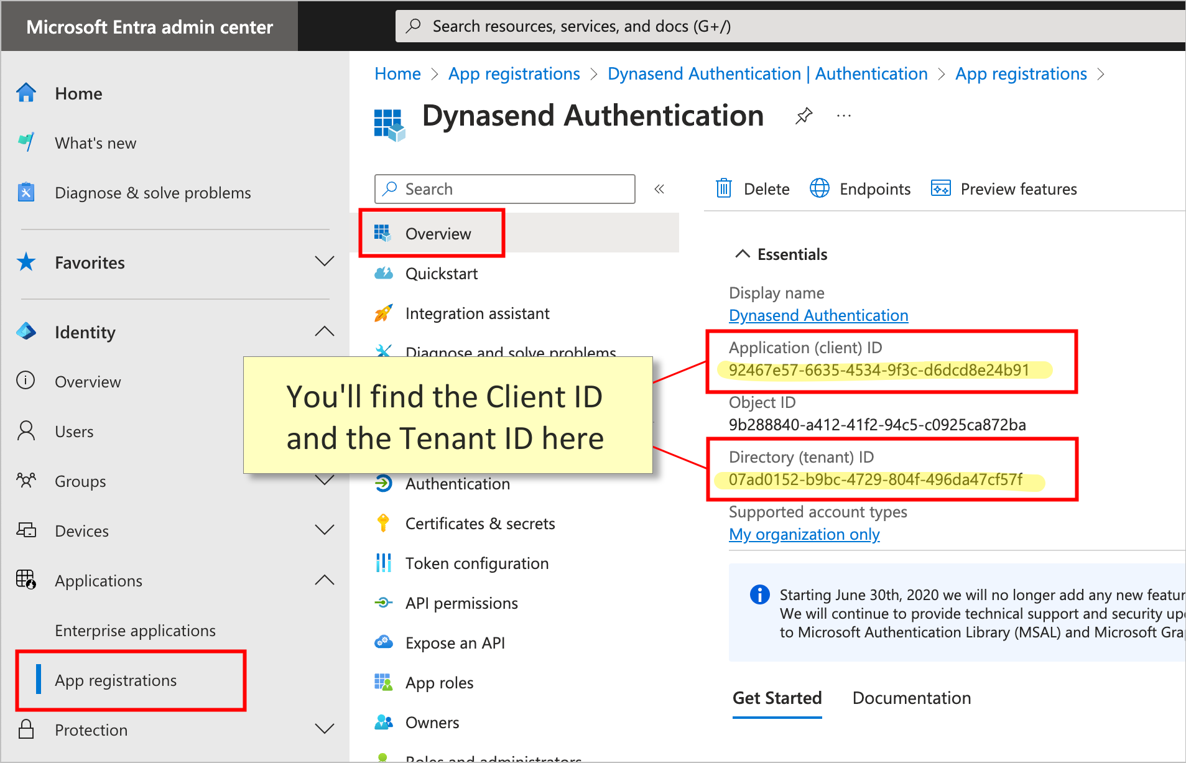Open App roles

[x=440, y=682]
